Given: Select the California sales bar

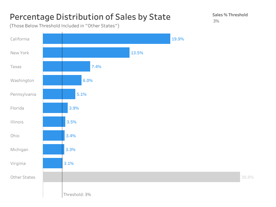Looking at the screenshot, I should (106, 39).
